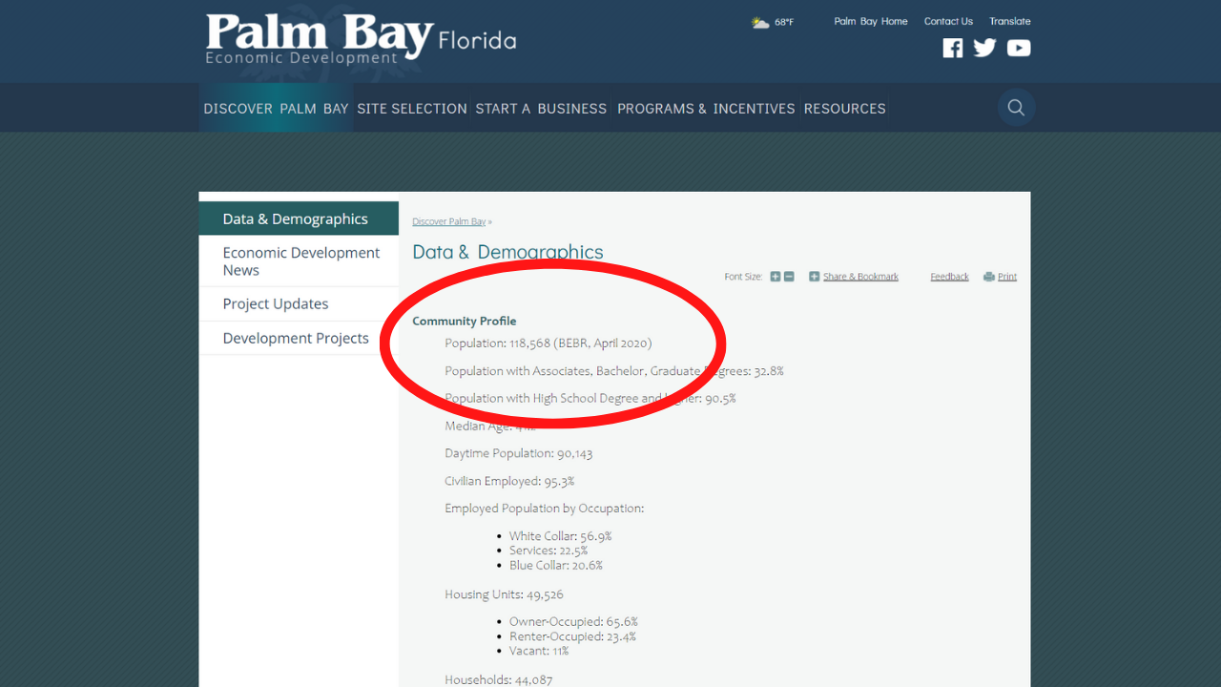Select the Site Selection menu item
1221x687 pixels.
click(x=411, y=108)
